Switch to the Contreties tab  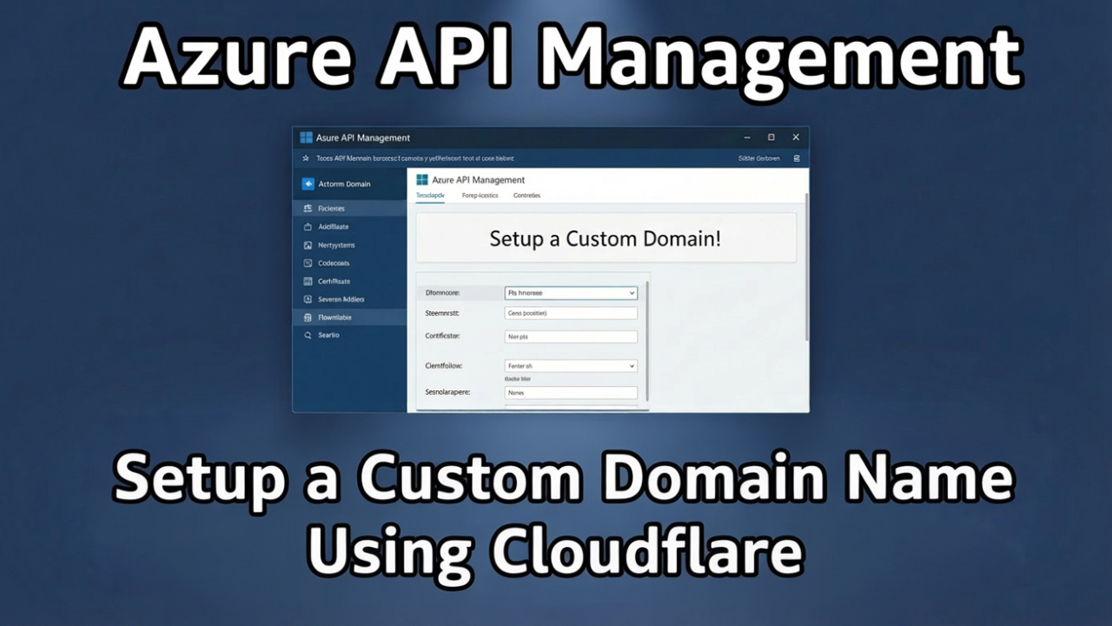[x=526, y=195]
